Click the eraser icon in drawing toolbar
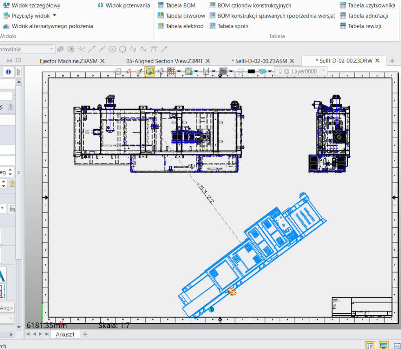401x349 pixels. [129, 72]
